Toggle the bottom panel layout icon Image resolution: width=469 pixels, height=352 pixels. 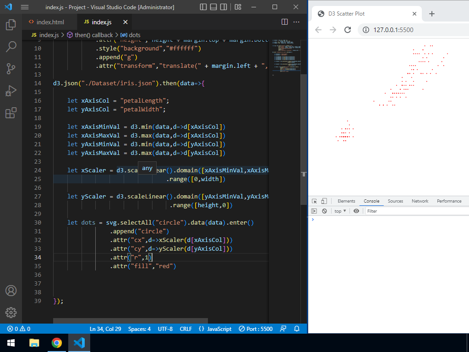coord(213,7)
